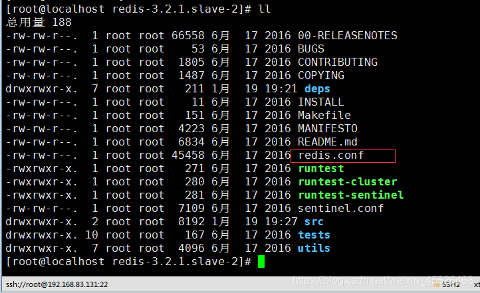The height and width of the screenshot is (293, 480).
Task: Click the SSH2 folder icon in status bar
Action: tap(437, 284)
